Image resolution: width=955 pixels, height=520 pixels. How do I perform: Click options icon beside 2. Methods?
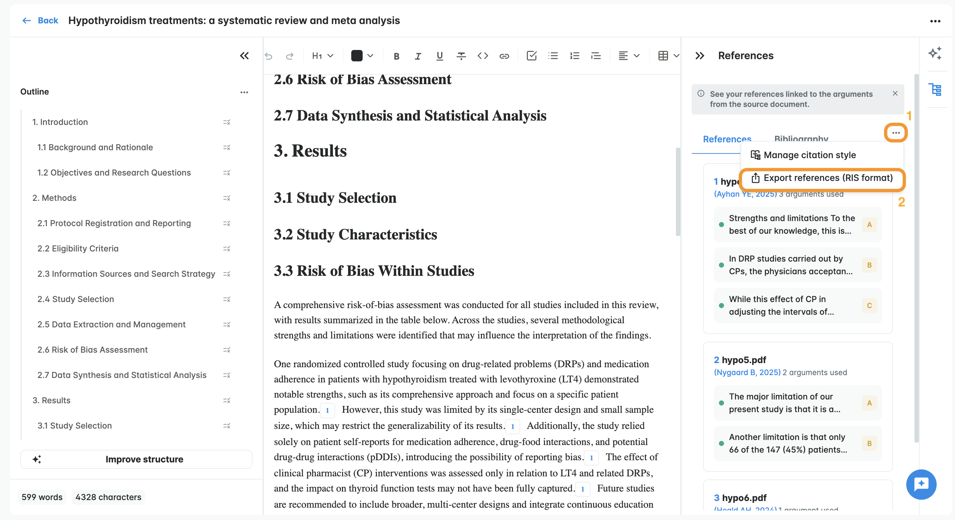click(227, 198)
